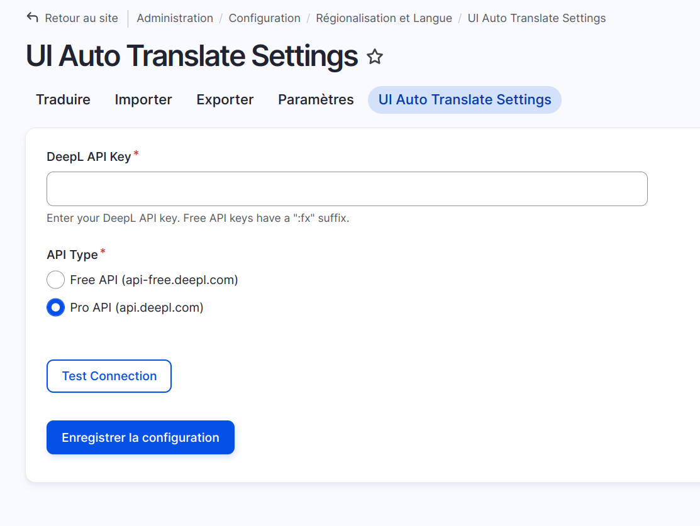Image resolution: width=700 pixels, height=526 pixels.
Task: Click the DeepL API key helper text
Action: [198, 217]
